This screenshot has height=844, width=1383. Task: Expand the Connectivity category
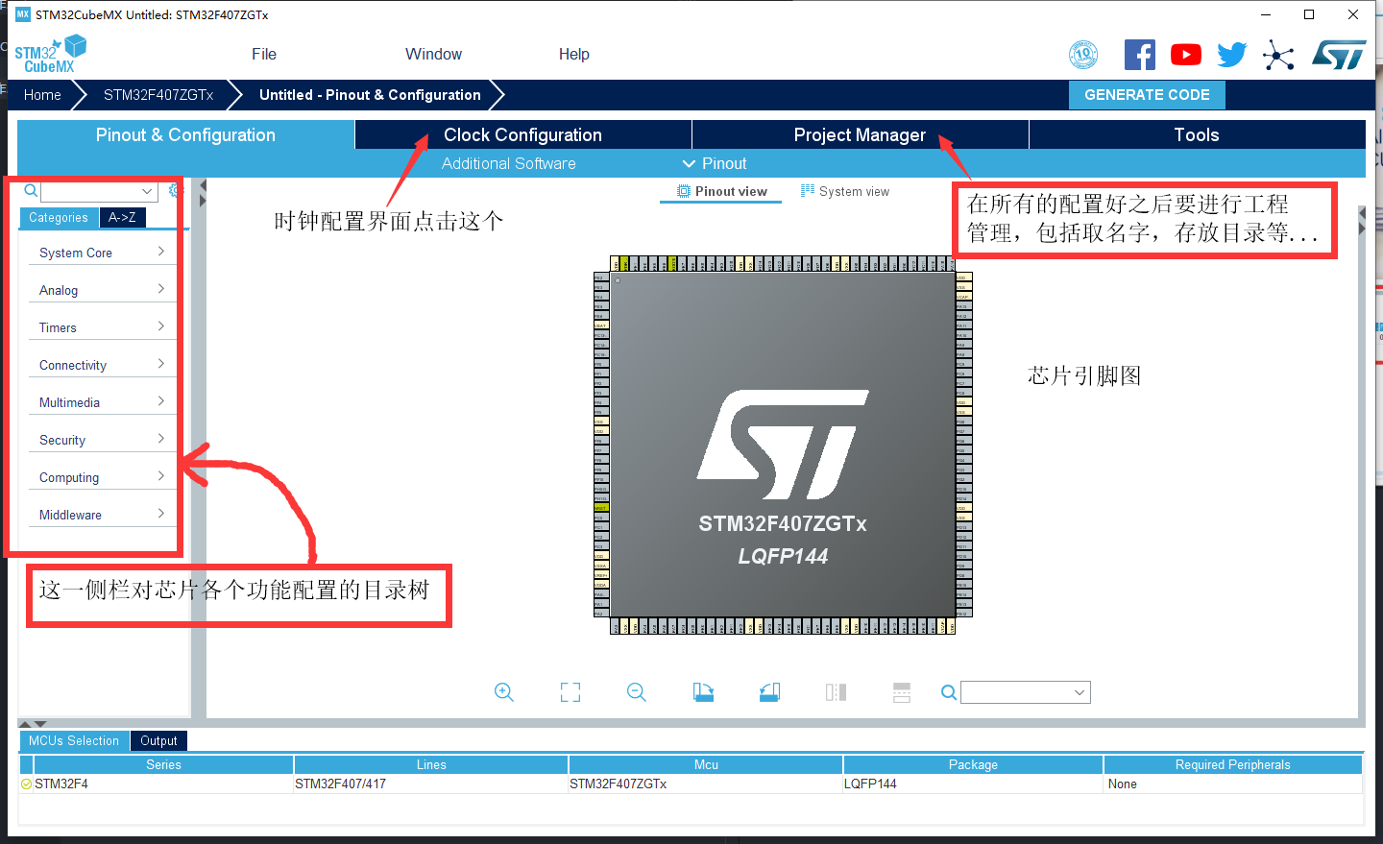coord(102,365)
